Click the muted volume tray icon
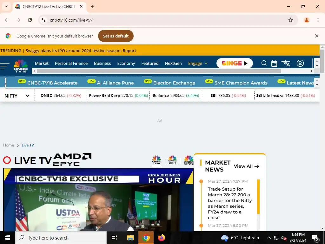325x244 pixels. point(284,238)
